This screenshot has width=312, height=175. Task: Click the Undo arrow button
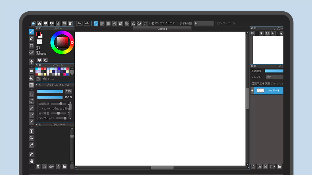tap(79, 23)
